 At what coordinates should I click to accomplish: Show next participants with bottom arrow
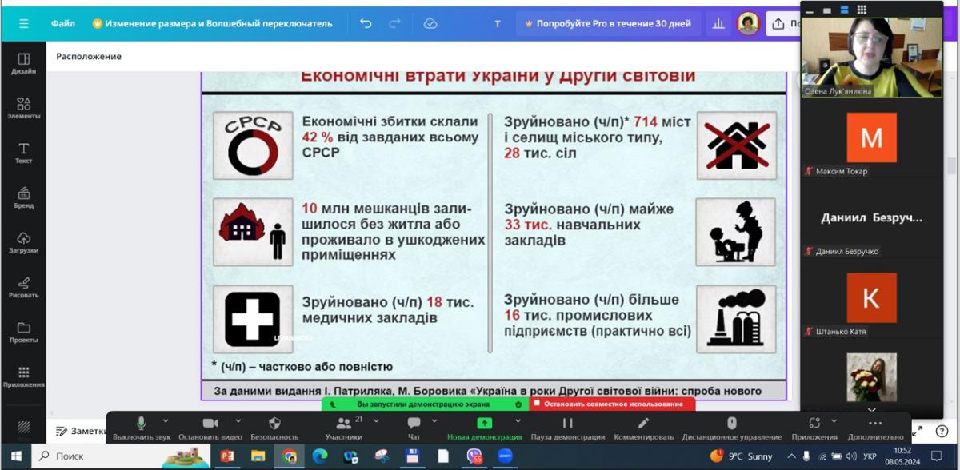click(x=871, y=409)
